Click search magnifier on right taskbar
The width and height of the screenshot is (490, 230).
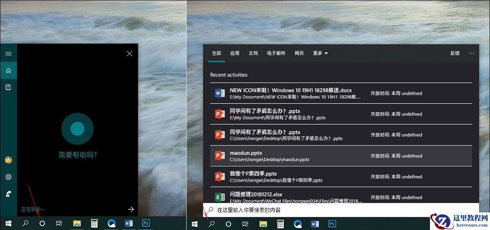point(212,224)
